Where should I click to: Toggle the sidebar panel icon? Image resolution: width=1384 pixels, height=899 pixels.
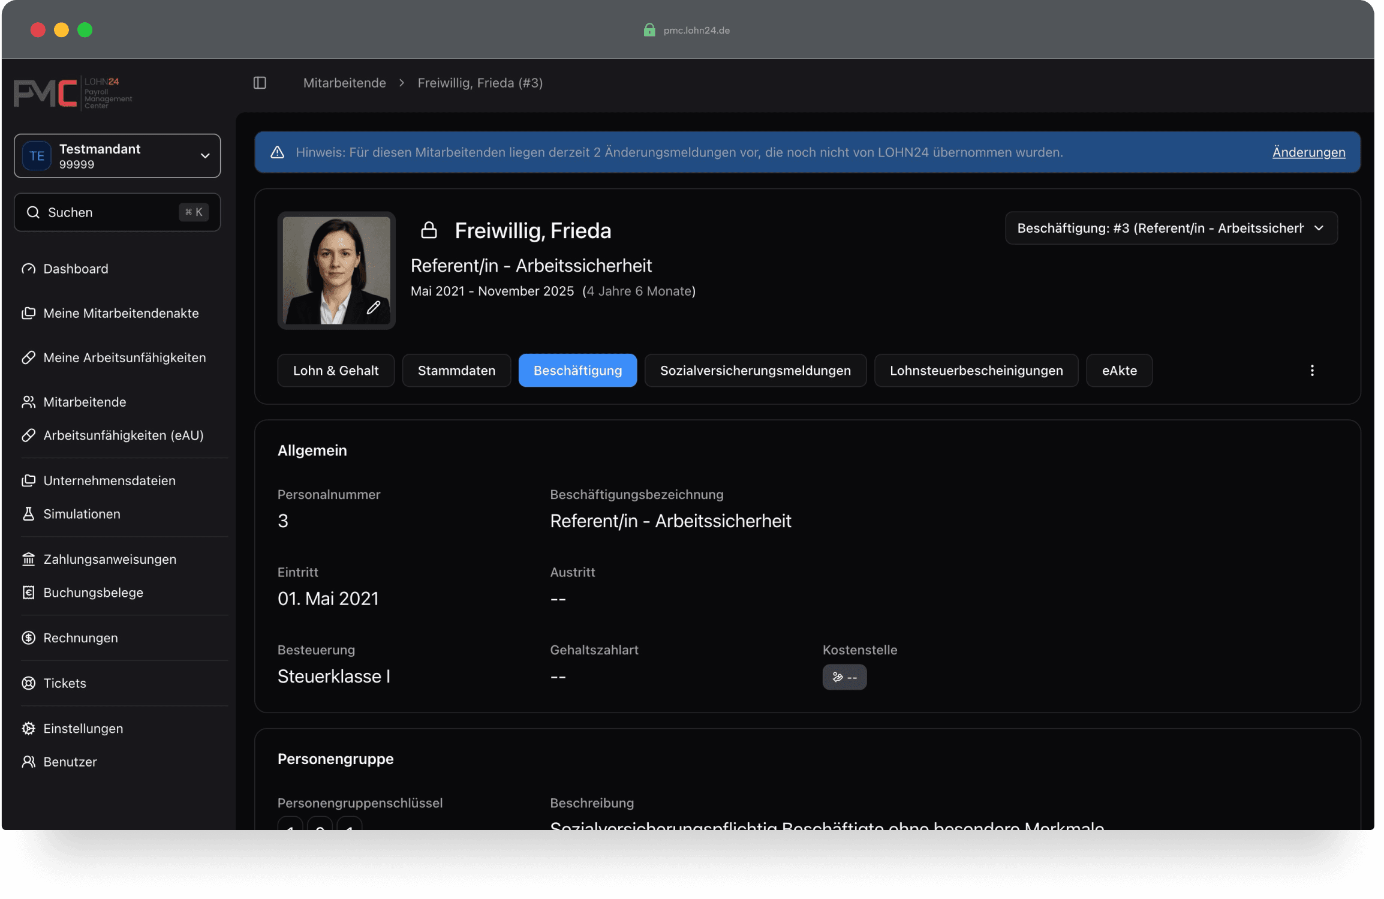click(x=260, y=83)
